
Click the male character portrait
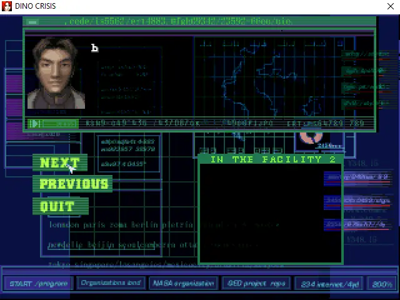(x=56, y=73)
